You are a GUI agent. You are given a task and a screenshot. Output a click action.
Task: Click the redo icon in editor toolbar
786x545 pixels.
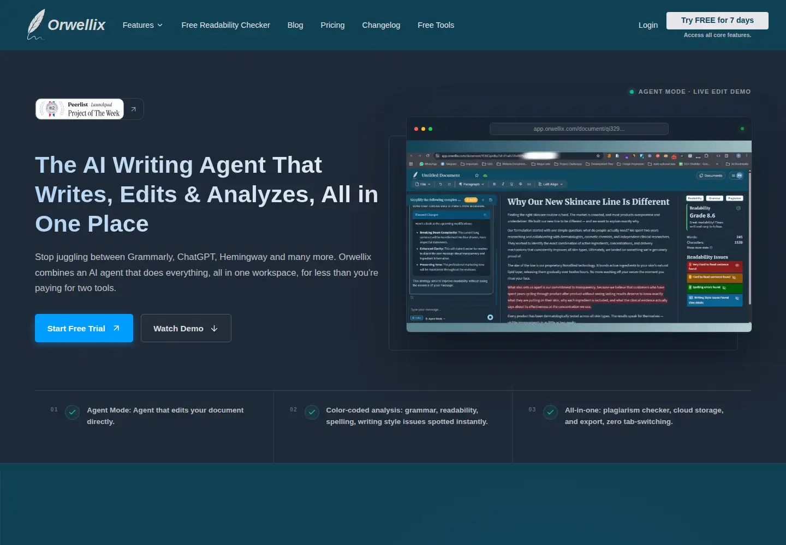pyautogui.click(x=449, y=184)
